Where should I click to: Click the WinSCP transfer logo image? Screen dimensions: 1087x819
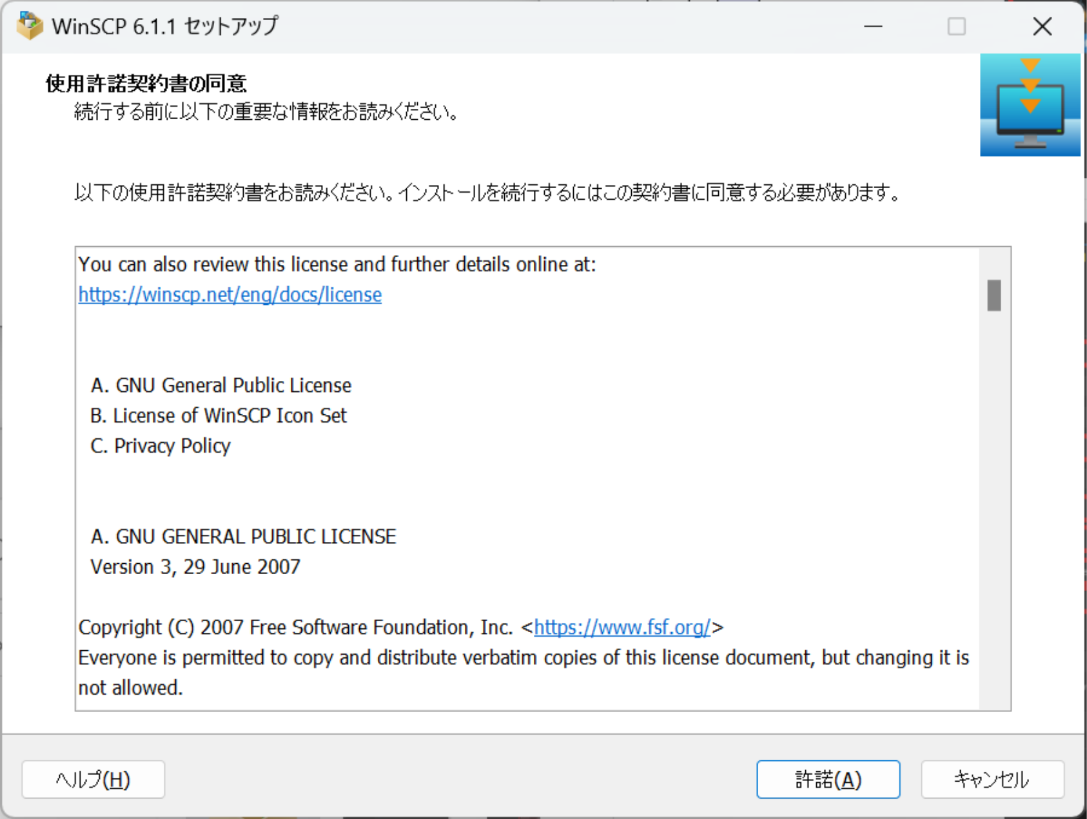point(1030,104)
